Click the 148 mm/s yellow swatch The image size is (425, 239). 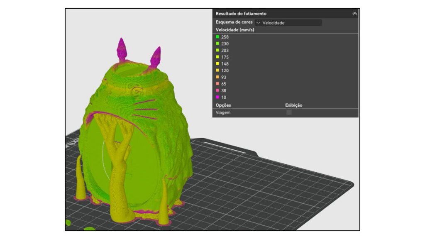[217, 63]
